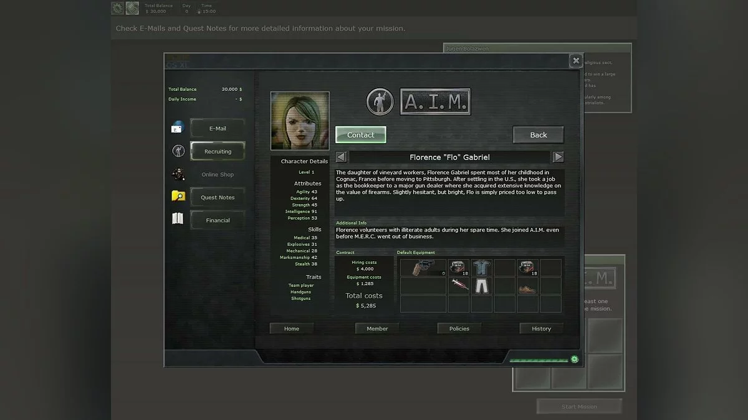Click the Medical 35 skill
Viewport: 748px width, 420px height.
click(305, 238)
